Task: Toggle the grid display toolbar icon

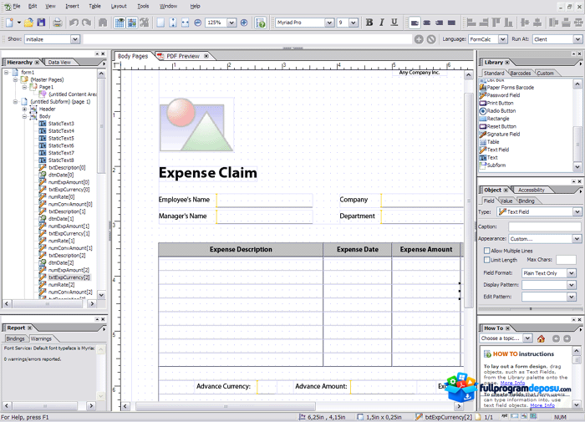Action: [120, 23]
